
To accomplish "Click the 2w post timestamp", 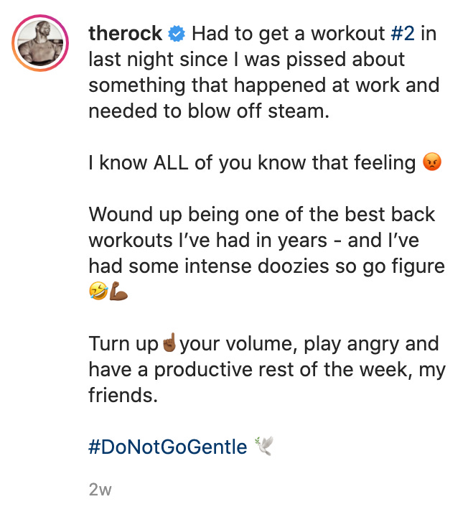I will (100, 490).
